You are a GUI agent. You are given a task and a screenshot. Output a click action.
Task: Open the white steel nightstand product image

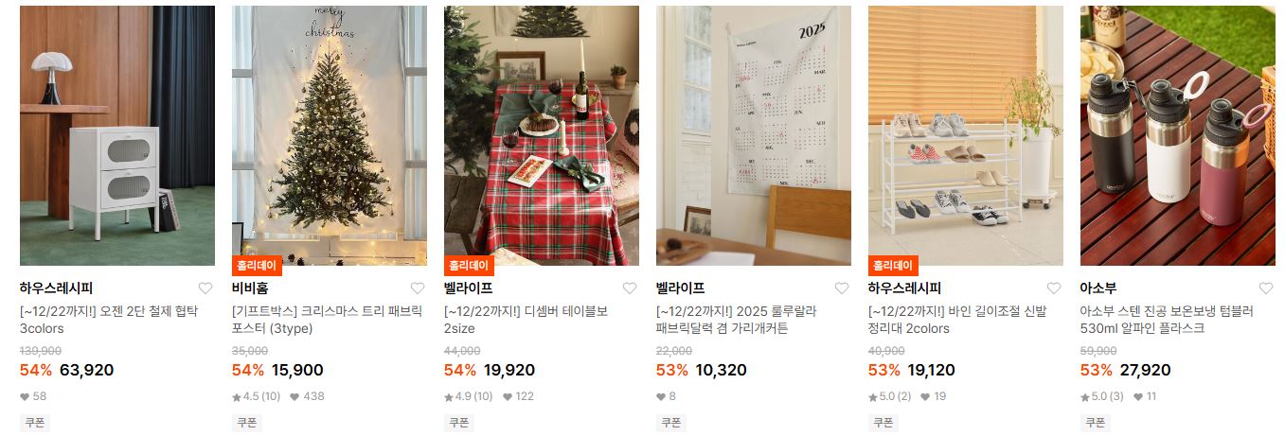pos(117,135)
